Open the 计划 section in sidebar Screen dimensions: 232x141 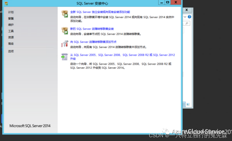(x=11, y=12)
